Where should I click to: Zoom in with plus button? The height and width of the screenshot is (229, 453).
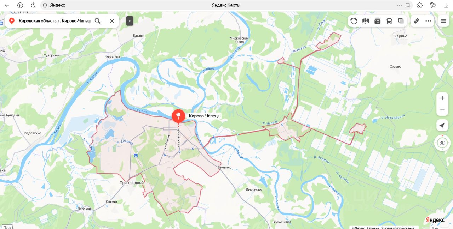[x=442, y=98]
